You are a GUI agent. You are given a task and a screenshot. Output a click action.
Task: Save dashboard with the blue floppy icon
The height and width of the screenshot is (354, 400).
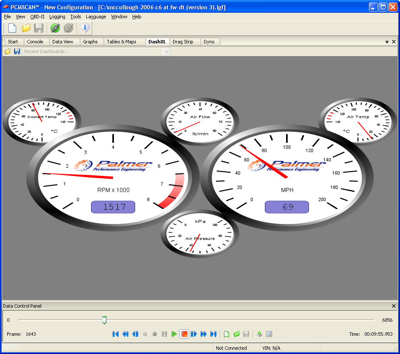(x=17, y=51)
